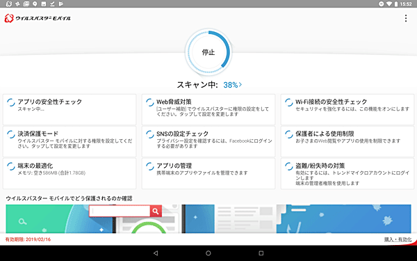
Task: Open the アプリの管理 card
Action: pyautogui.click(x=208, y=173)
